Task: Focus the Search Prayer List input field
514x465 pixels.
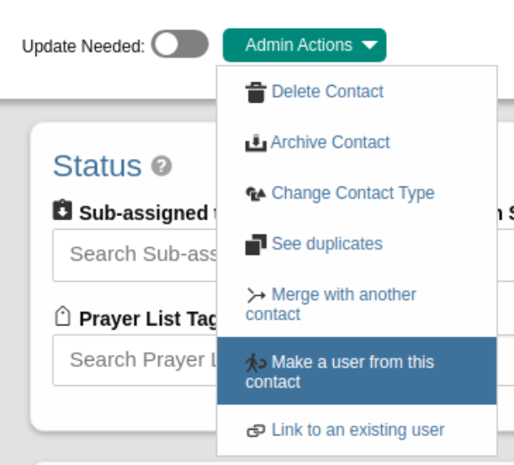Action: (135, 360)
